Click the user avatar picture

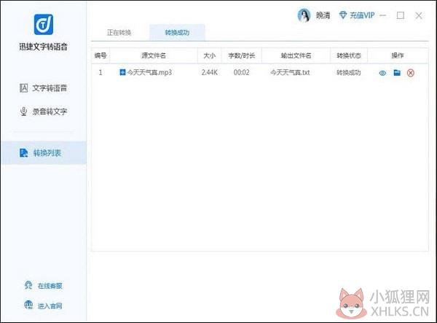click(304, 15)
